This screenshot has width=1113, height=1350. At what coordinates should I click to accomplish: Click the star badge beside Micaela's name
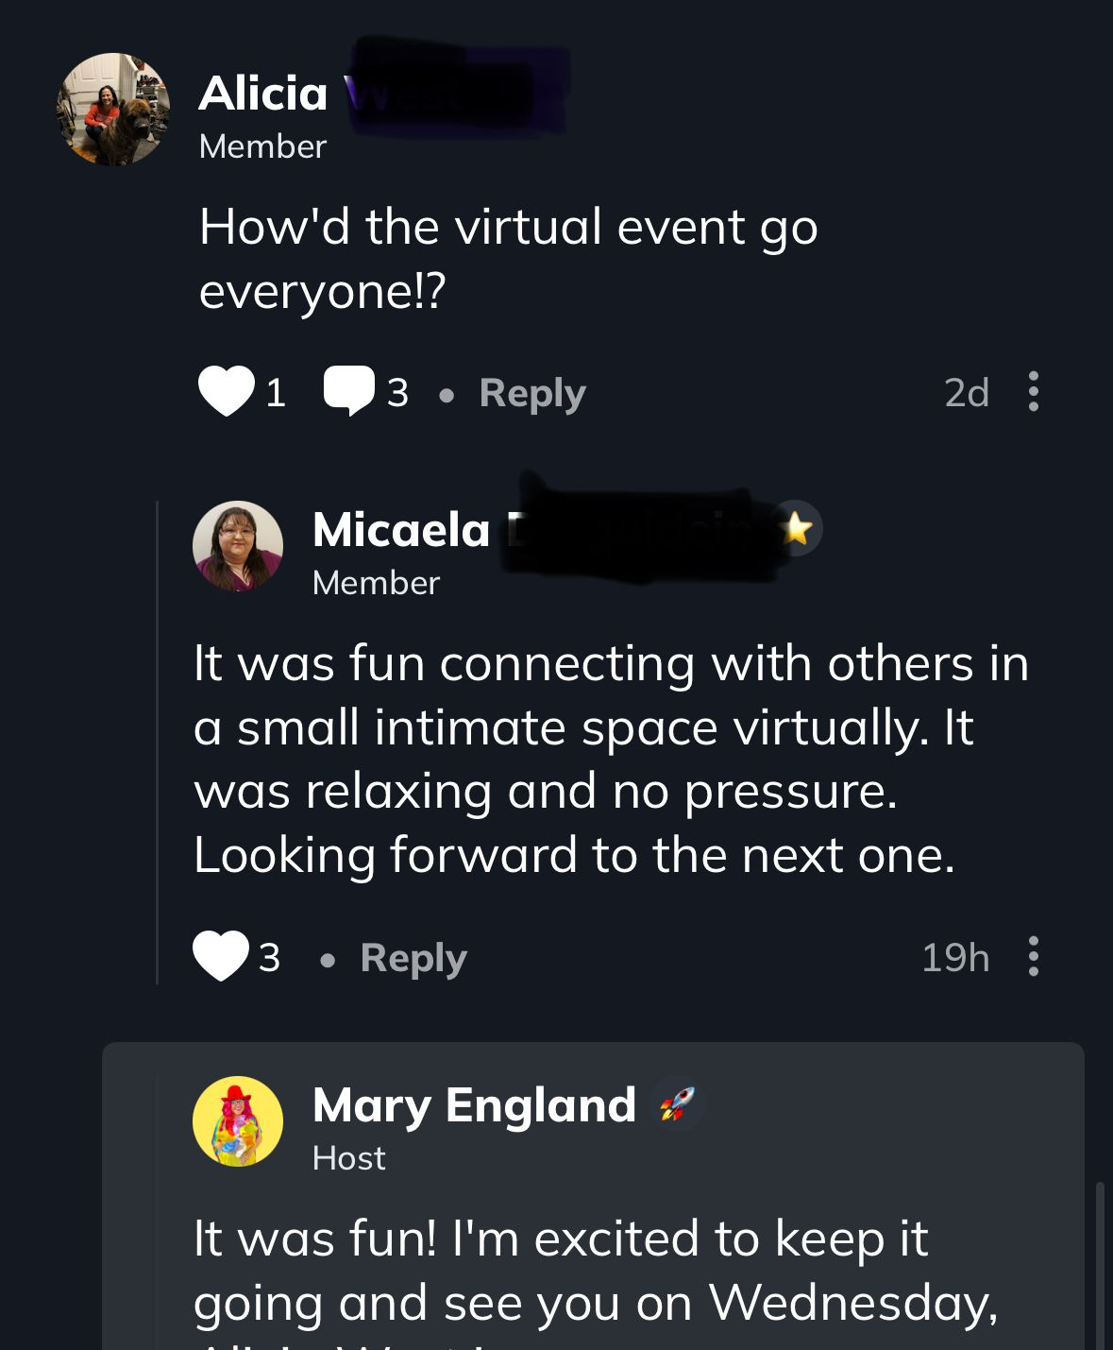coord(796,528)
